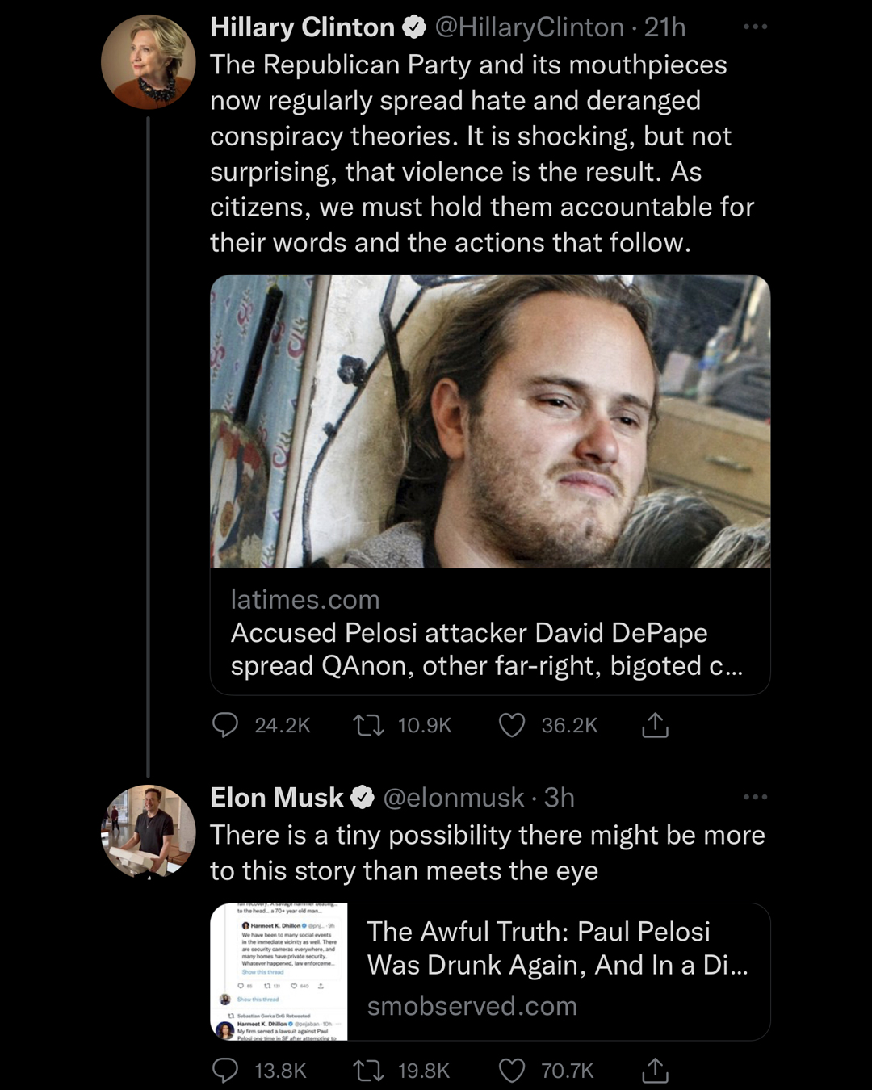Open Elon Musk's profile picture
872x1090 pixels.
point(149,831)
